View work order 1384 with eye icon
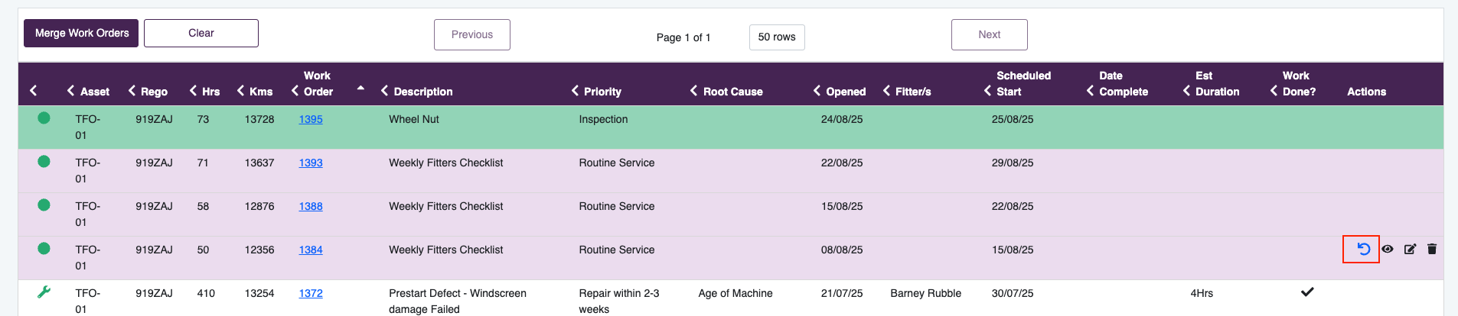 click(1388, 249)
